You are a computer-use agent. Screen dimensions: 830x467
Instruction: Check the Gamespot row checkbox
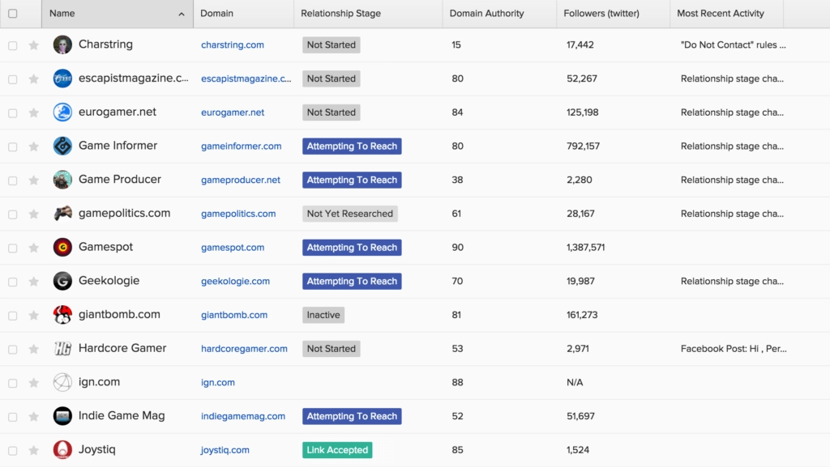tap(12, 247)
